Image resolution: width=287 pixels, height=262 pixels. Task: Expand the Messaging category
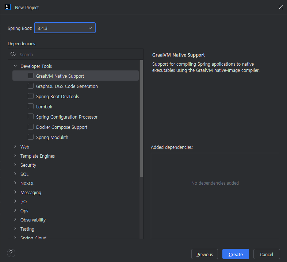click(15, 192)
